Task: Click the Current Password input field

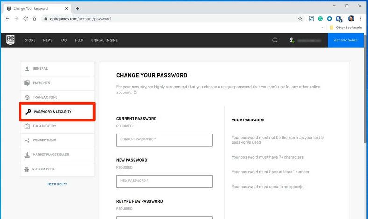Action: 164,140
